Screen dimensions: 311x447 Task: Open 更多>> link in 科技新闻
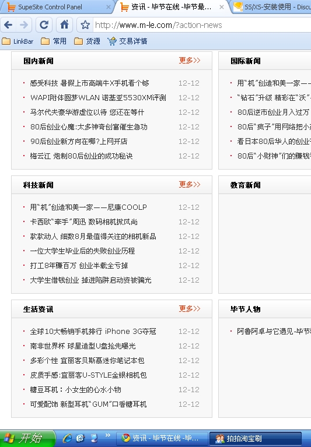(x=190, y=184)
